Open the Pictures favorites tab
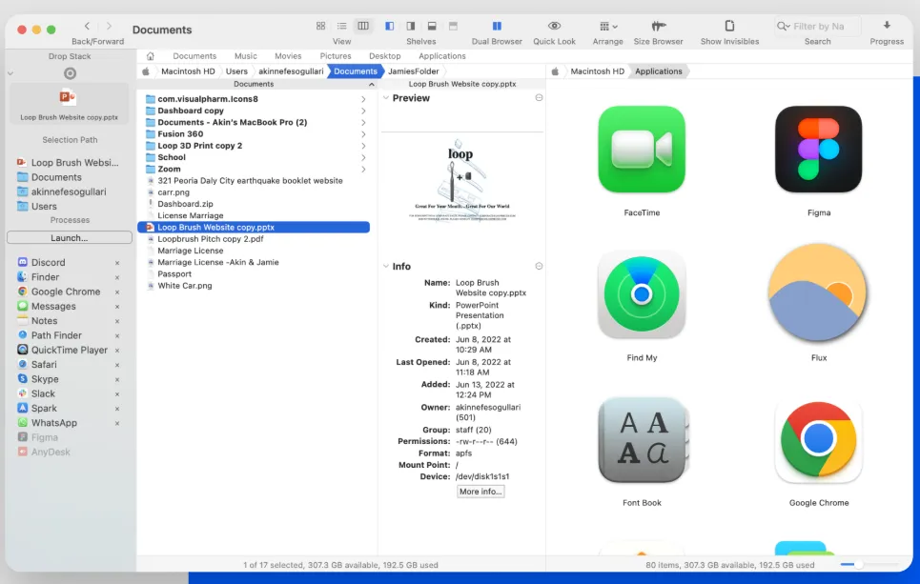Screen dimensions: 920x584 coord(335,56)
